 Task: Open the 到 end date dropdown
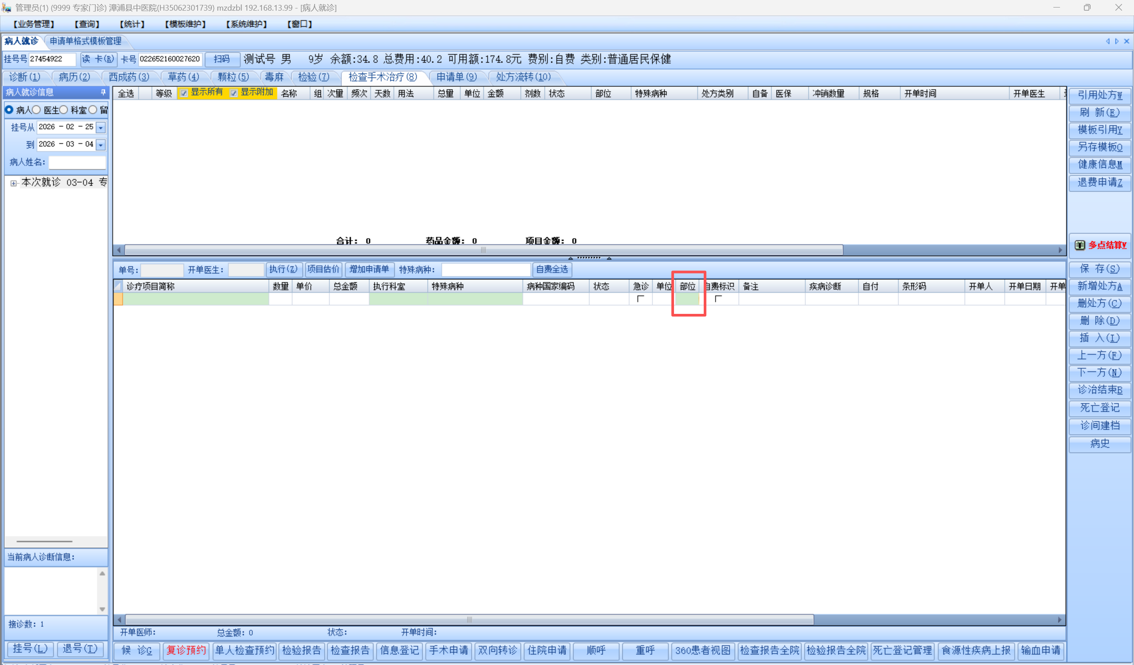click(101, 145)
